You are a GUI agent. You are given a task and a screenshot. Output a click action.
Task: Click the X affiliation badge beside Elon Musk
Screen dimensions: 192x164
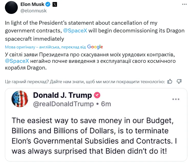[55, 4]
